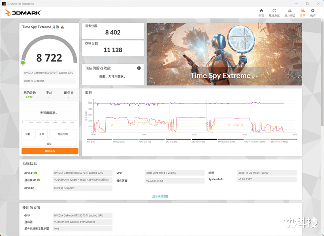This screenshot has height=236, width=324.
Task: Open the 选项 options gear tab
Action: click(313, 13)
